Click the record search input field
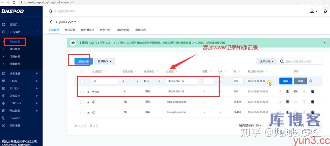Viewport: 330px width, 146px height. [300, 61]
